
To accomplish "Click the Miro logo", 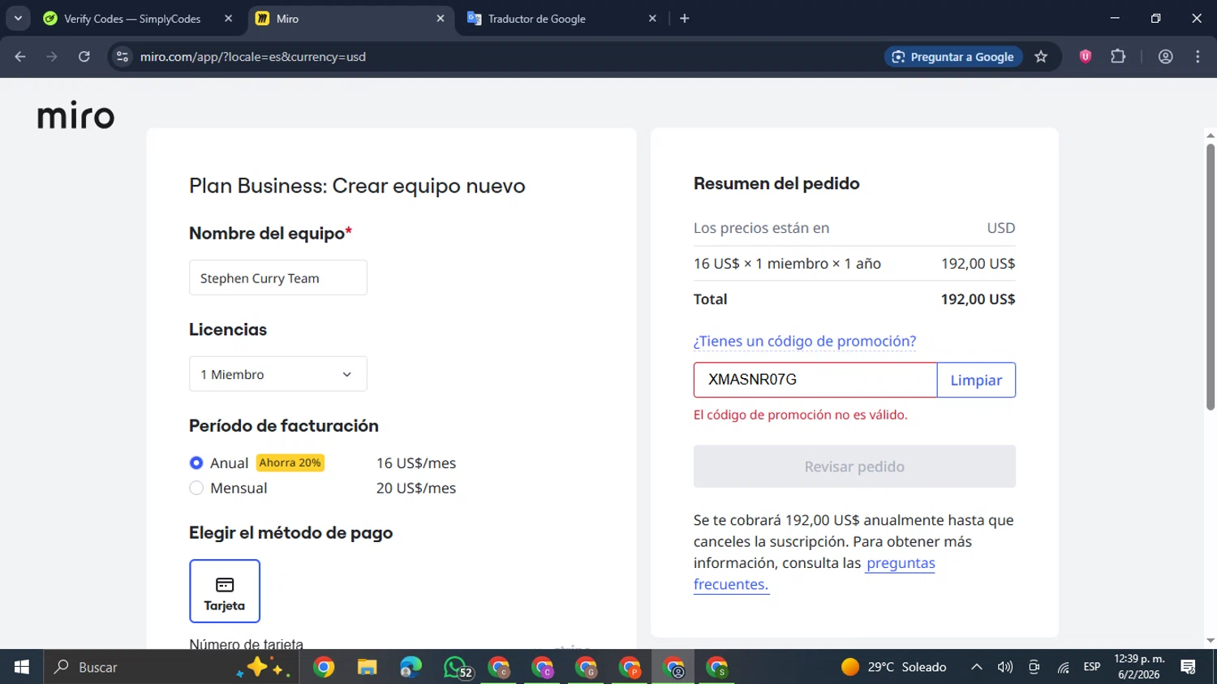I will point(76,117).
